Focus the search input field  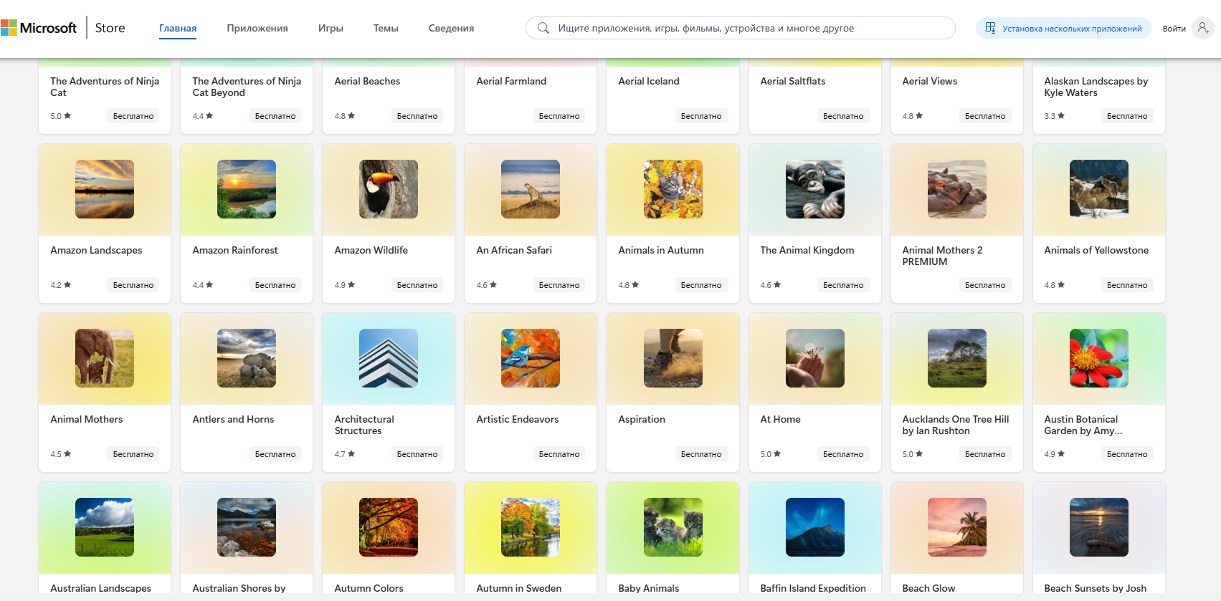coord(741,28)
